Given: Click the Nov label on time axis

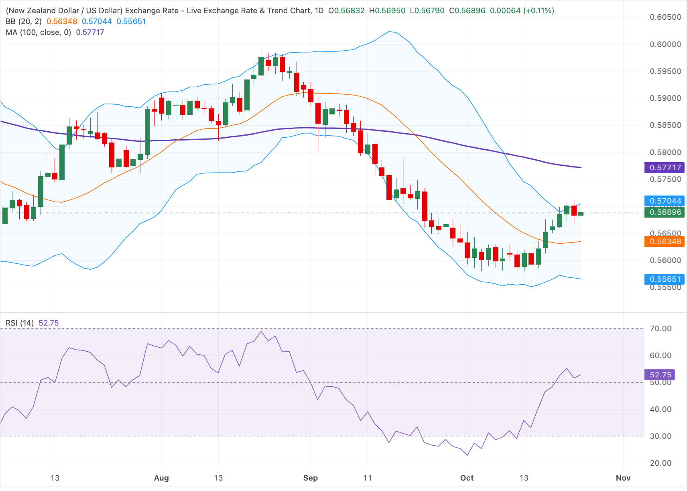Looking at the screenshot, I should 623,478.
